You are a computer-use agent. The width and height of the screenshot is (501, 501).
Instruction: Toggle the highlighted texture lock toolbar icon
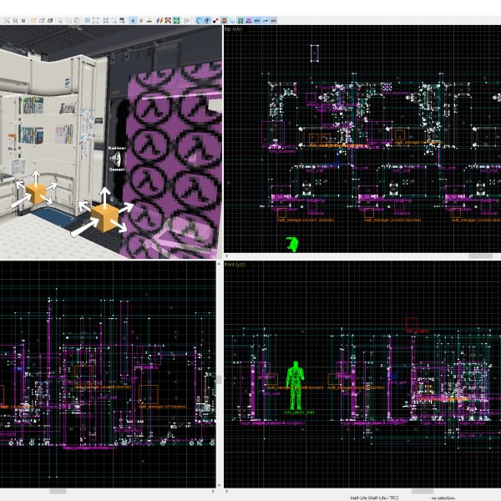[x=133, y=20]
